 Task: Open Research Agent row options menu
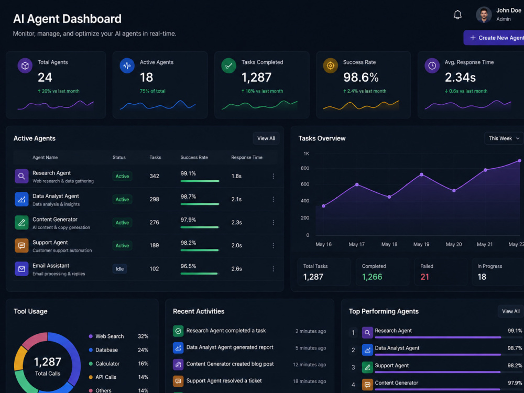(274, 176)
